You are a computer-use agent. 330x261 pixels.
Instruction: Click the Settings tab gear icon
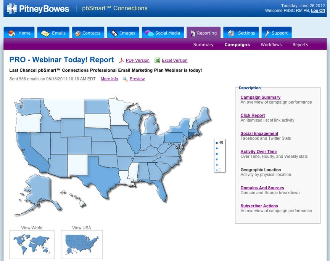click(x=231, y=33)
